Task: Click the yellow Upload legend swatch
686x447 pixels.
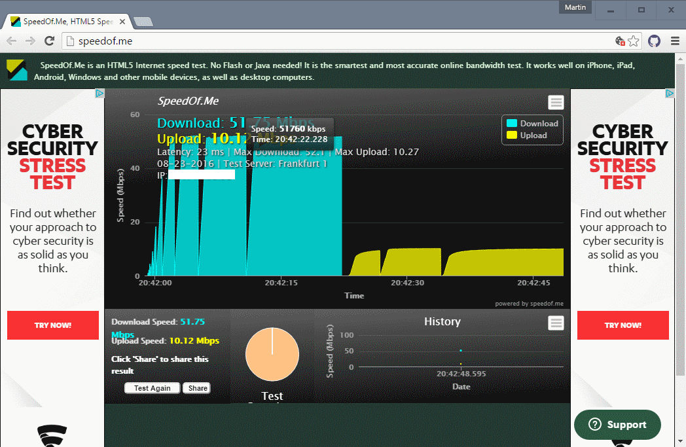Action: [512, 135]
